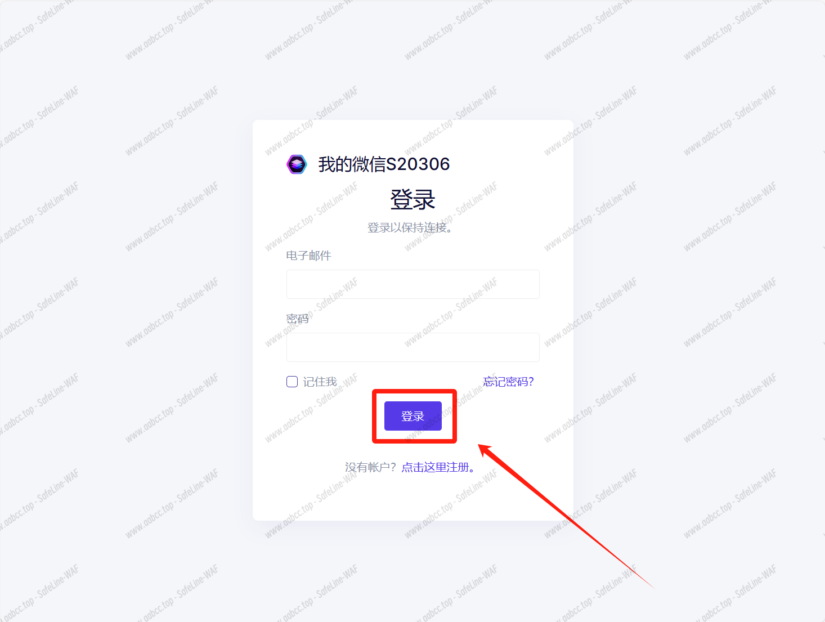Click the 密码 field label
The image size is (825, 622).
[297, 319]
